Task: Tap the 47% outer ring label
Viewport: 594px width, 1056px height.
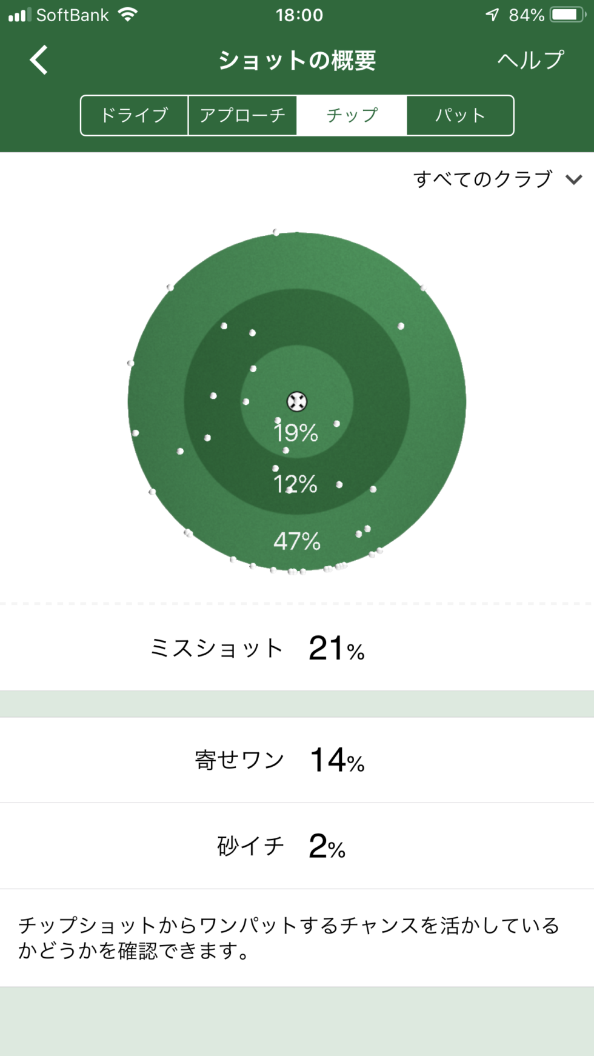Action: tap(296, 541)
